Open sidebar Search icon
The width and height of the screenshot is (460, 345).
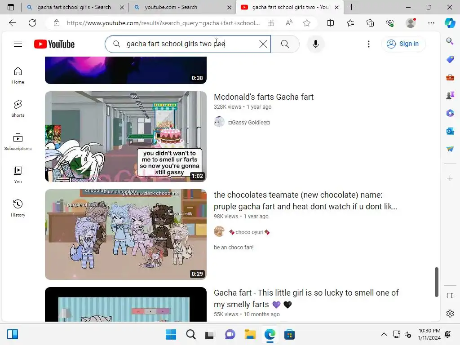click(450, 41)
